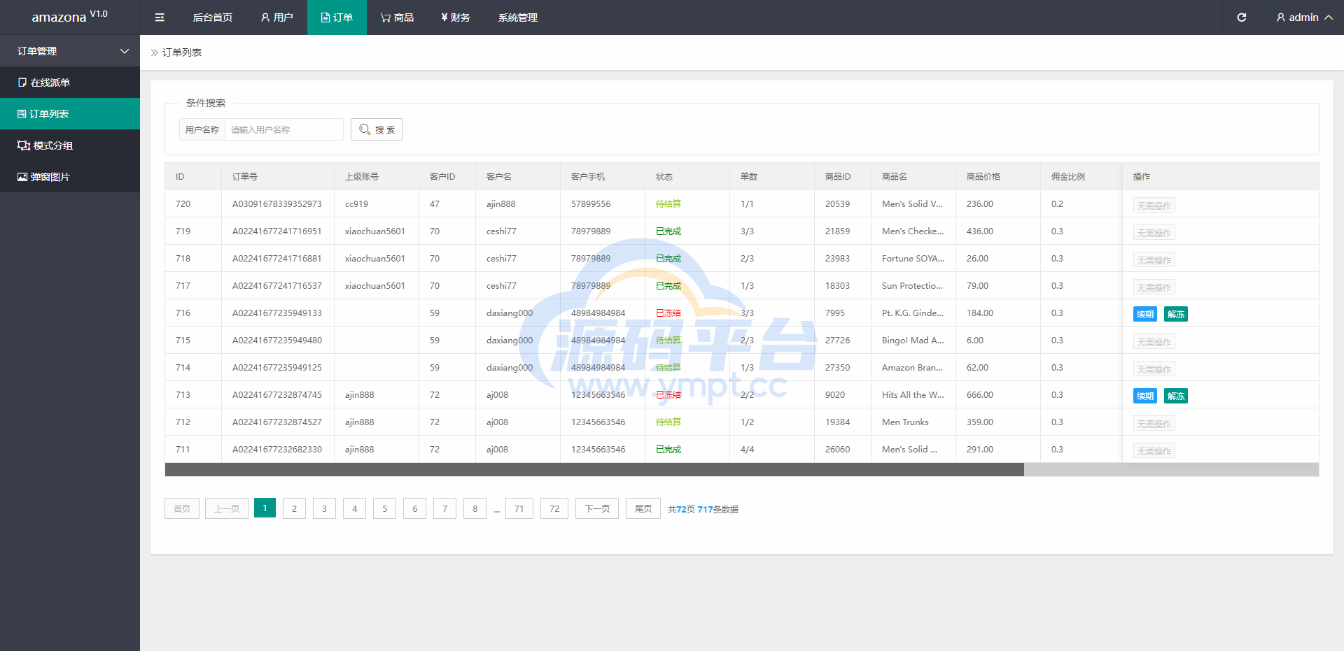The height and width of the screenshot is (651, 1344).
Task: Focus the 用户名称 search input
Action: pyautogui.click(x=283, y=129)
